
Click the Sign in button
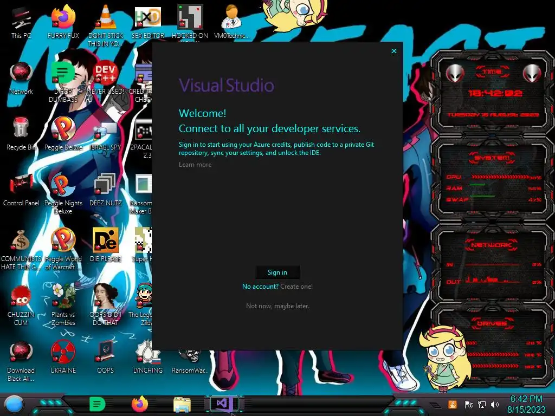[x=277, y=272]
